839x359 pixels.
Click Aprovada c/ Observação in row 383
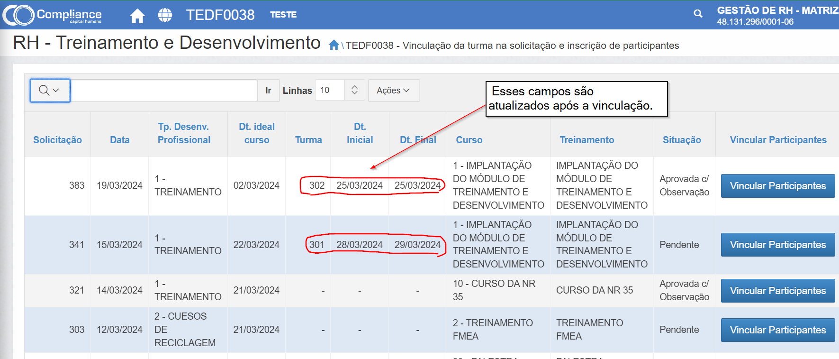tap(684, 185)
